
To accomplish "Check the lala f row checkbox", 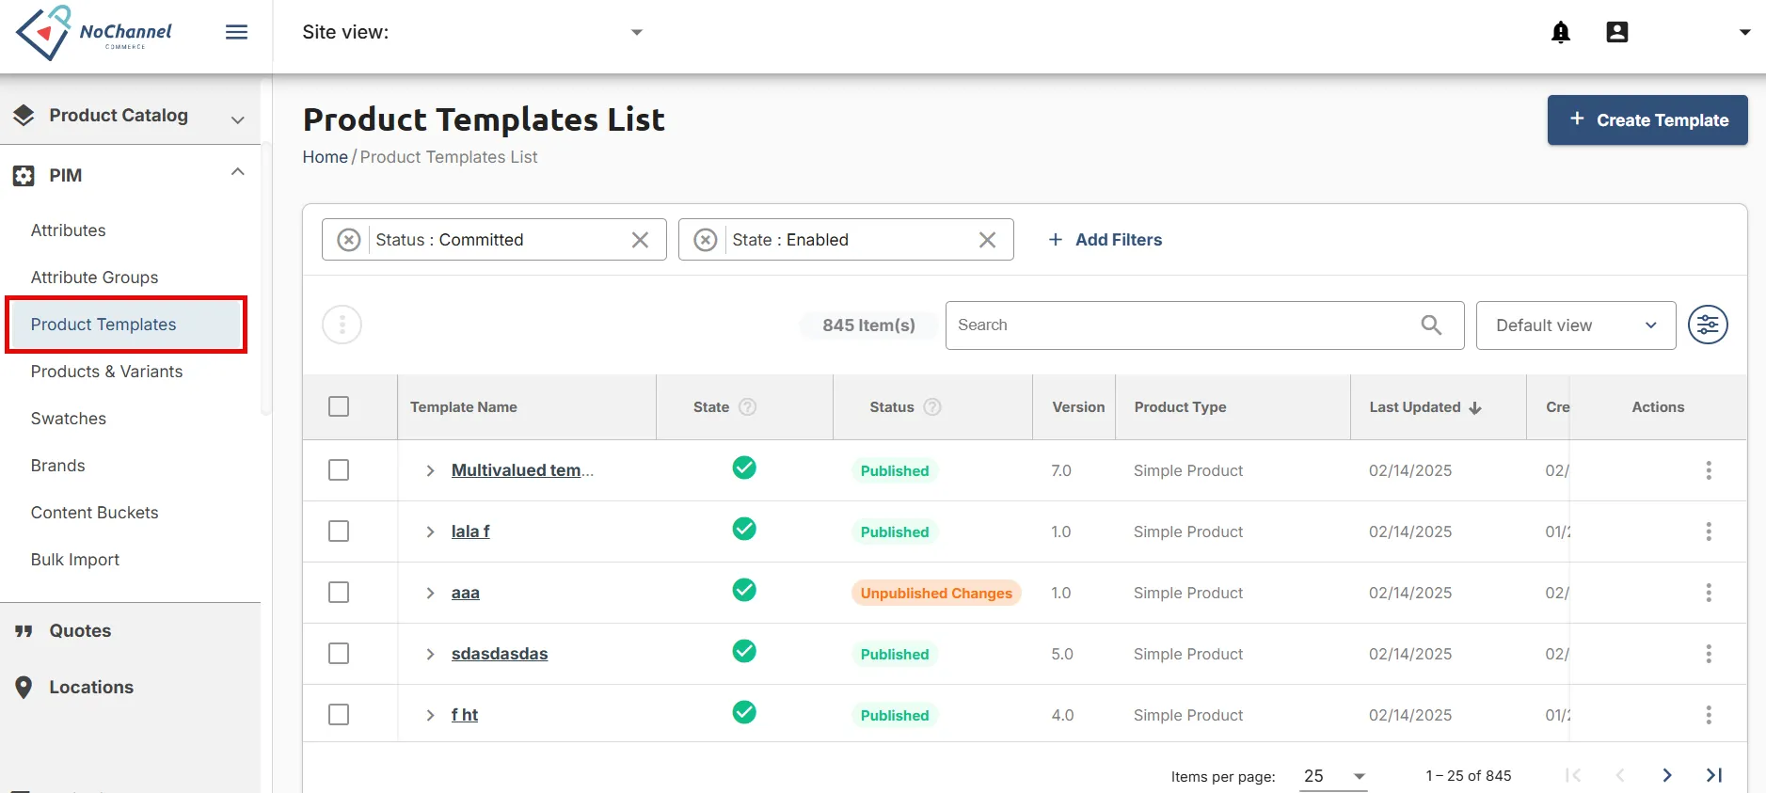I will [339, 531].
